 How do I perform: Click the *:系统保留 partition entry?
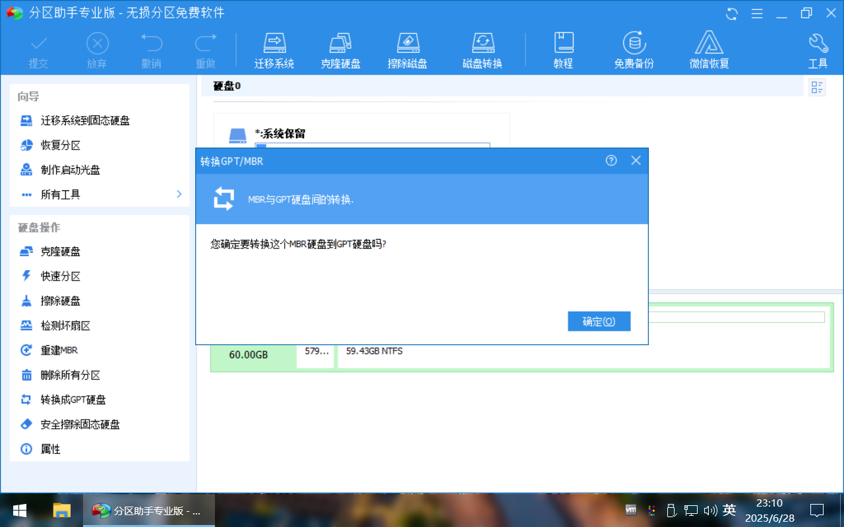coord(280,134)
